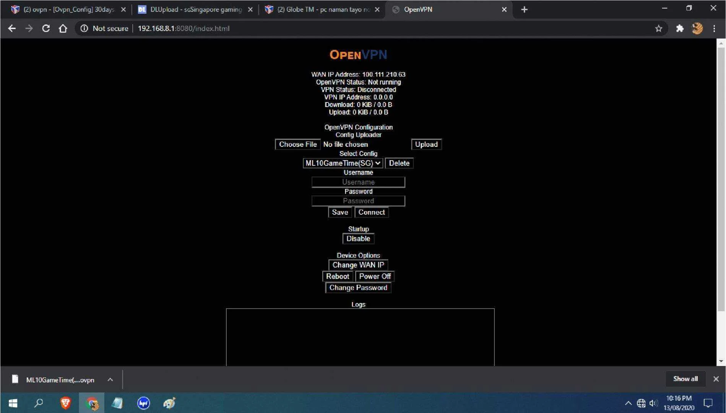The height and width of the screenshot is (413, 726).
Task: Delete the selected config
Action: 399,163
